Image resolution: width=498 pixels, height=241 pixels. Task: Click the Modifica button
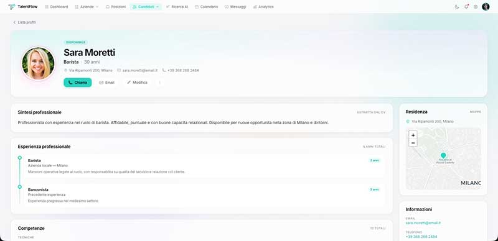137,83
